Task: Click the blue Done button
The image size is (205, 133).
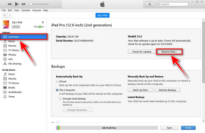Action: coord(188,128)
